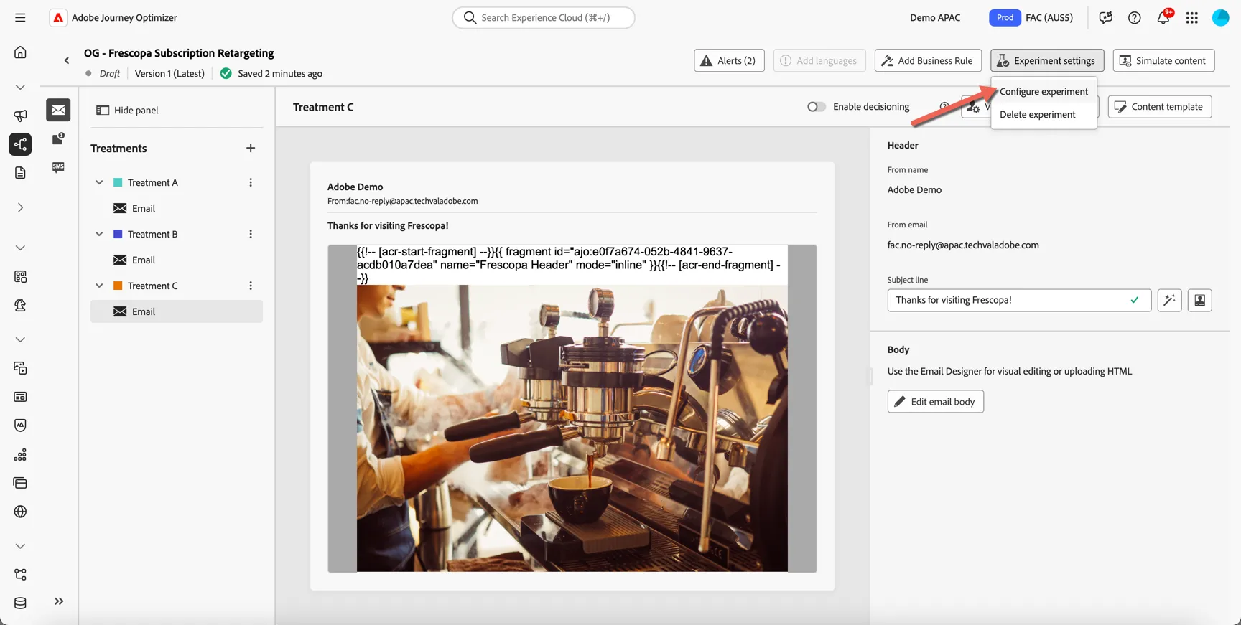Click Alerts (2) button
1241x625 pixels.
729,60
